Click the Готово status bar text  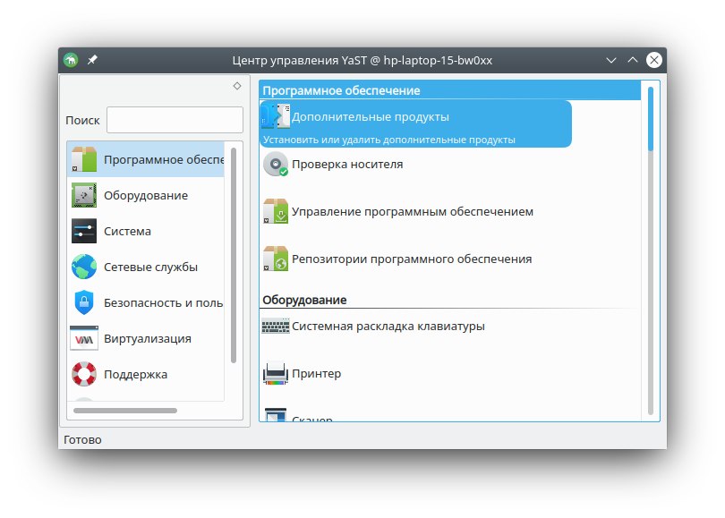[82, 440]
